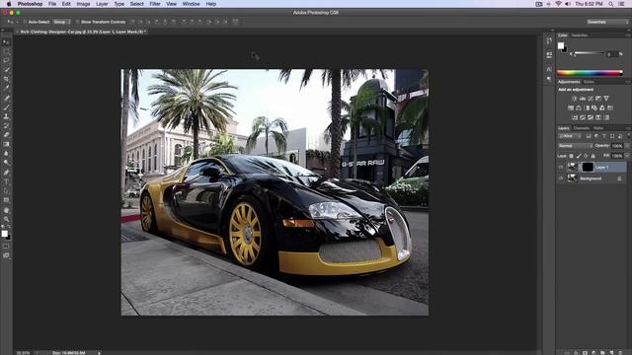Open the Apple menu
632x355 pixels.
click(x=9, y=4)
